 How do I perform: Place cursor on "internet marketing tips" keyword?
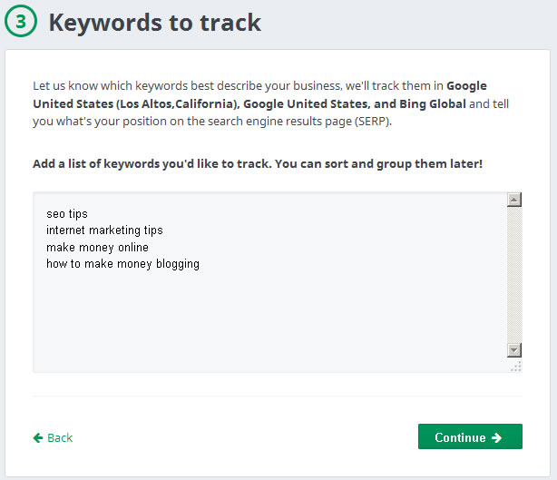coord(104,230)
